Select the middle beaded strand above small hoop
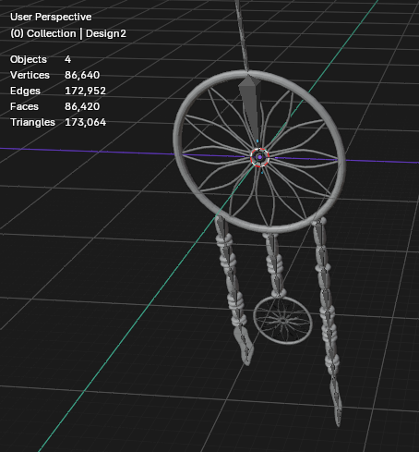The width and height of the screenshot is (419, 452). [275, 264]
